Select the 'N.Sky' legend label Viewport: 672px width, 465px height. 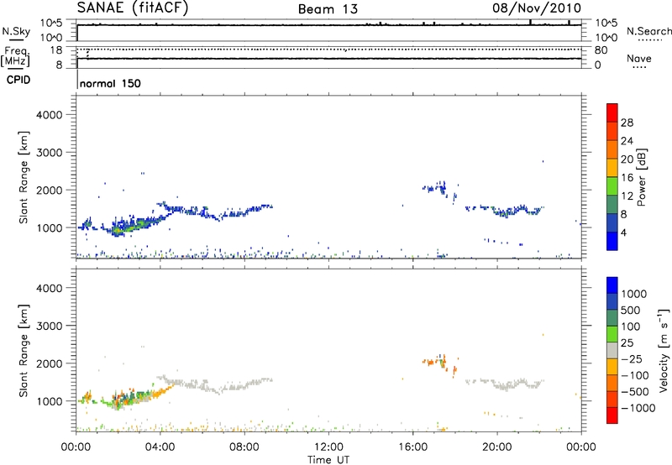click(x=16, y=31)
